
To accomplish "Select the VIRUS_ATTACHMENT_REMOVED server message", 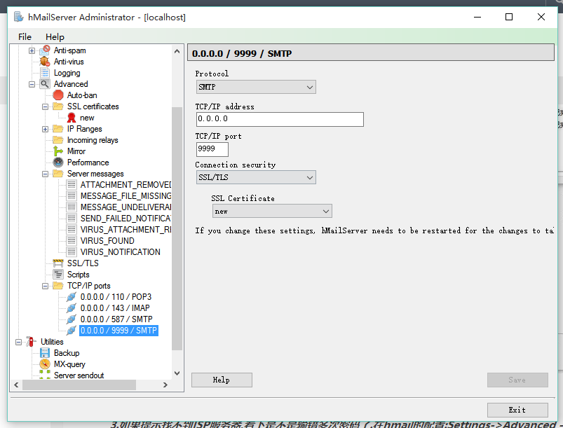I will tap(126, 230).
